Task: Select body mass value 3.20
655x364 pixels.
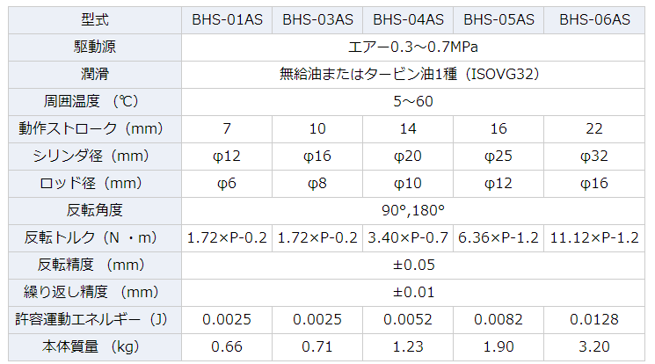Action: tap(594, 347)
